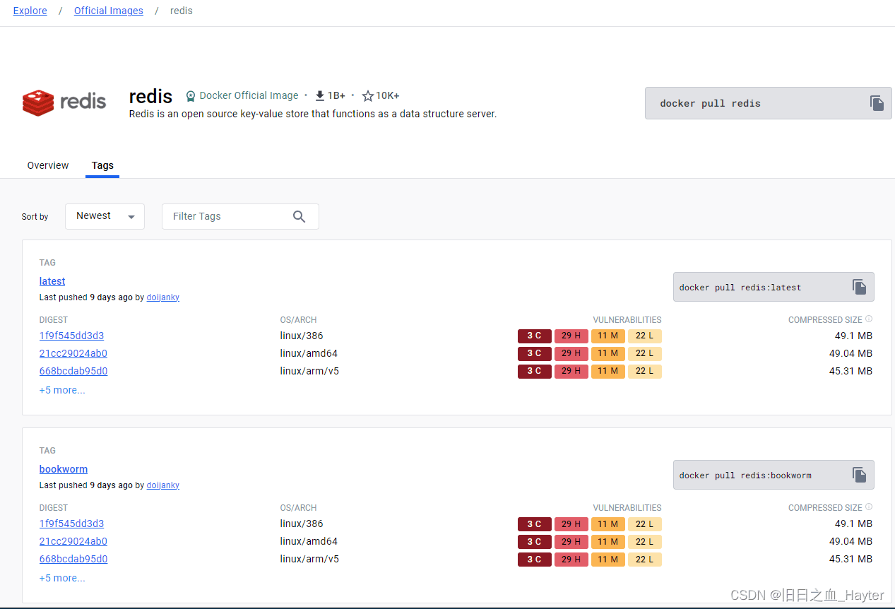Open digest 668bcdab95d0 in bookworm section
Image resolution: width=895 pixels, height=609 pixels.
73,559
